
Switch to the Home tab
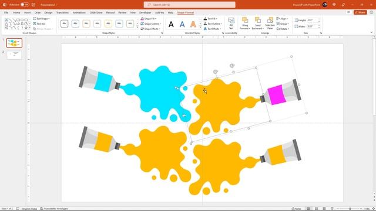(x=16, y=12)
